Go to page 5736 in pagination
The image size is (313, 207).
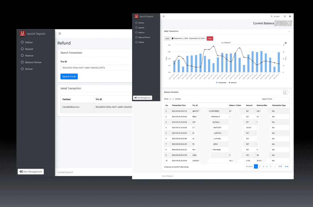pos(280,166)
